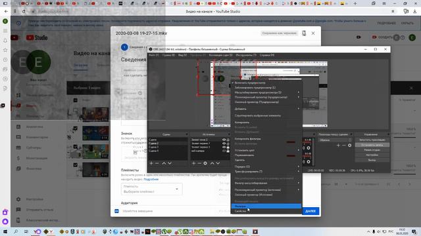Image resolution: width=421 pixels, height=236 pixels.
Task: Open Task View on the Windows taskbar
Action: click(26, 231)
